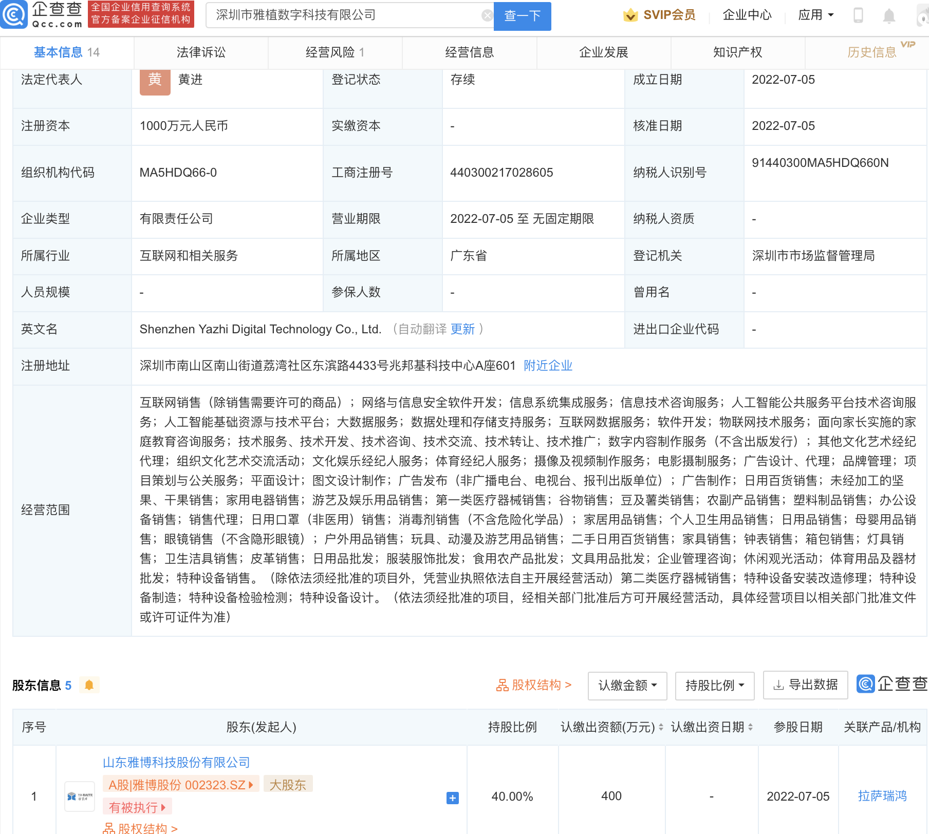Click taxpayer ID 91440300MA5HDQ660N
929x834 pixels.
[x=820, y=163]
